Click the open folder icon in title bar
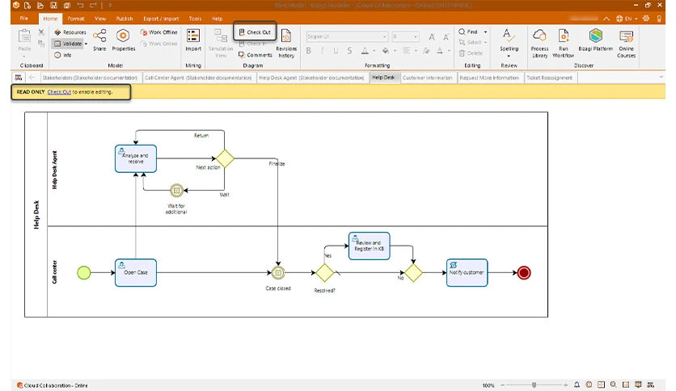Viewport: 676px width, 391px height. (40, 5)
